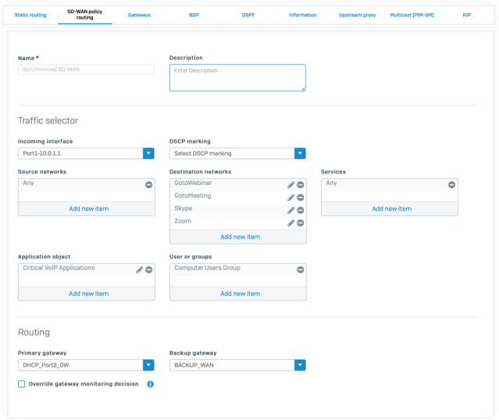This screenshot has width=499, height=420.
Task: Open the BGP tab
Action: pos(193,15)
